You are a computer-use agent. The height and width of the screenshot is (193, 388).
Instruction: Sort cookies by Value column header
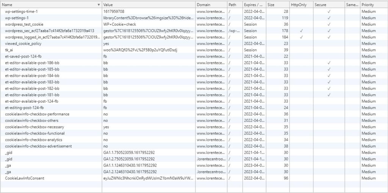pyautogui.click(x=149, y=5)
